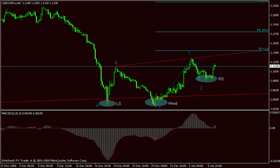Select the ellipse marking the left shoulder
The image size is (280, 168).
(x=107, y=103)
